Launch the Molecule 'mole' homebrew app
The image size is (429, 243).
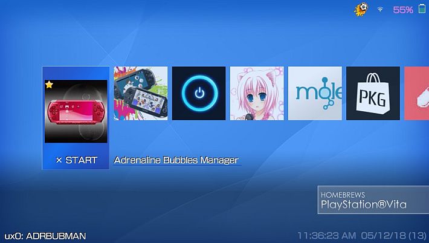click(315, 93)
